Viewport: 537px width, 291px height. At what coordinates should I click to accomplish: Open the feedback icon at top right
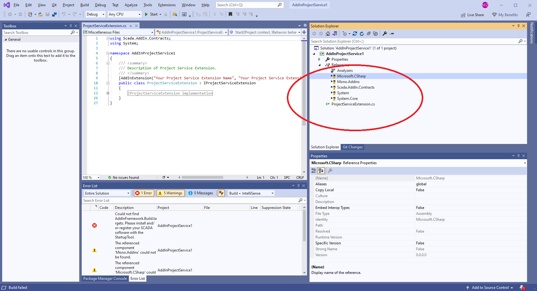point(528,15)
